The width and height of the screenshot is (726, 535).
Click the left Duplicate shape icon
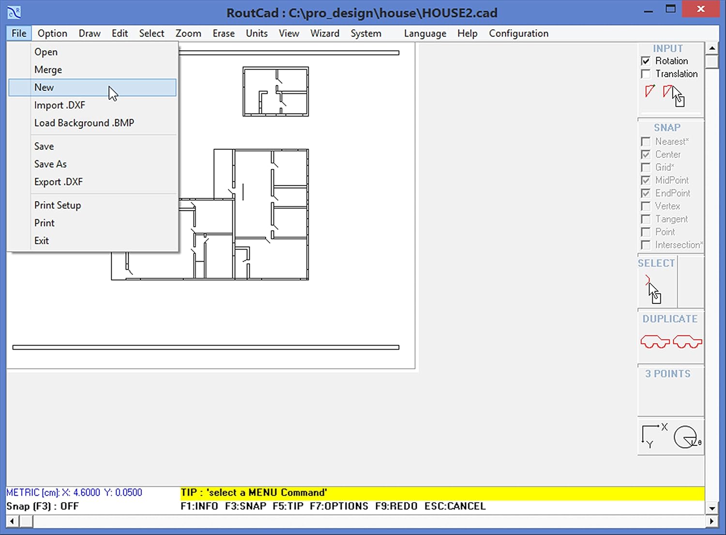click(654, 342)
